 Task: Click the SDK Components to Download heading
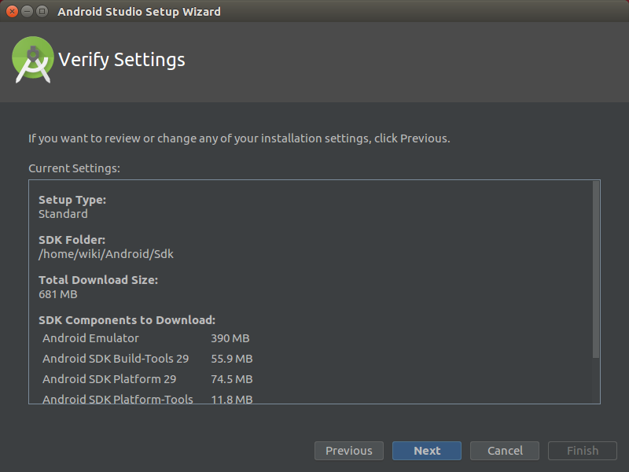coord(127,320)
